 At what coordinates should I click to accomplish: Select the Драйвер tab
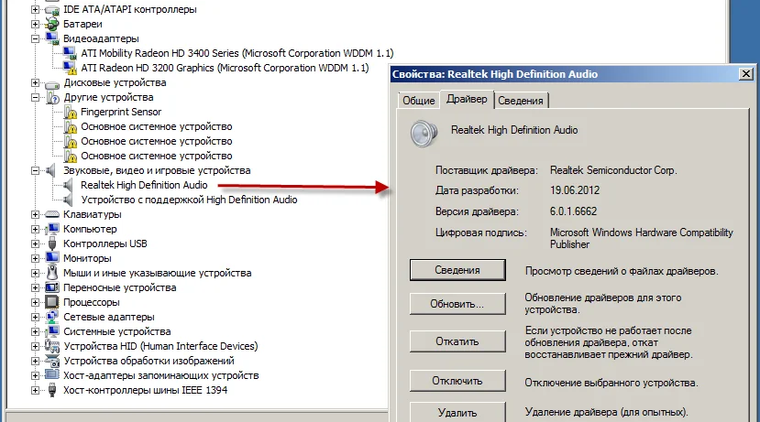pyautogui.click(x=467, y=99)
